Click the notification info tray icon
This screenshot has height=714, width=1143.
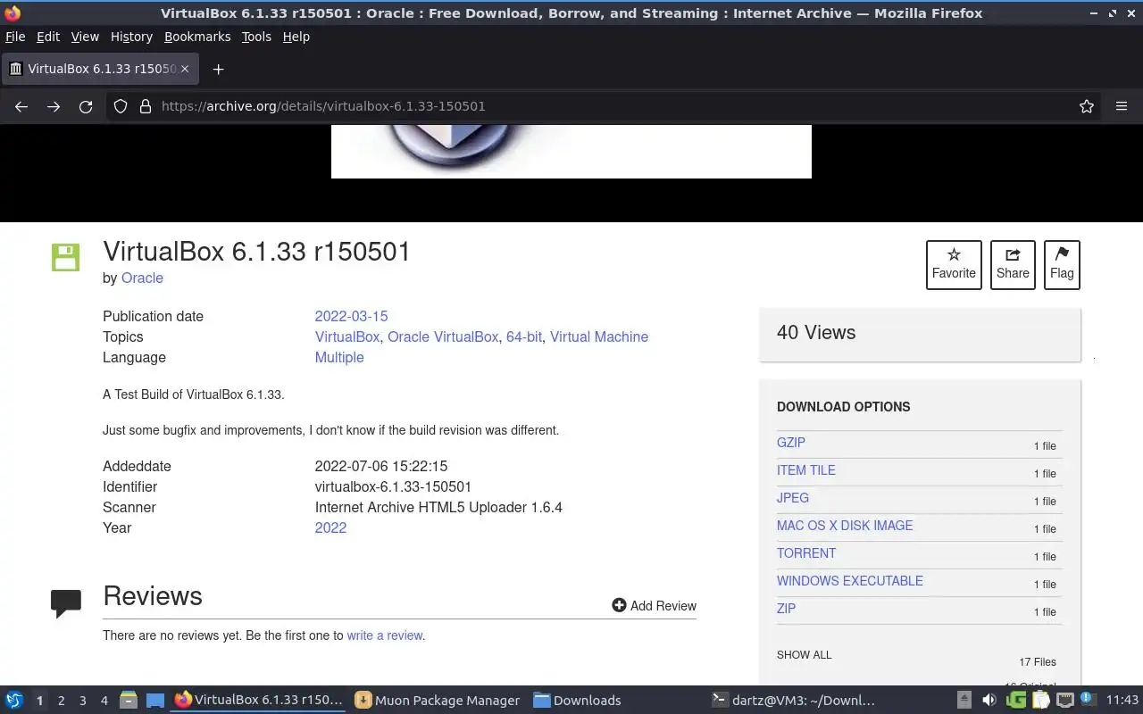click(1087, 698)
